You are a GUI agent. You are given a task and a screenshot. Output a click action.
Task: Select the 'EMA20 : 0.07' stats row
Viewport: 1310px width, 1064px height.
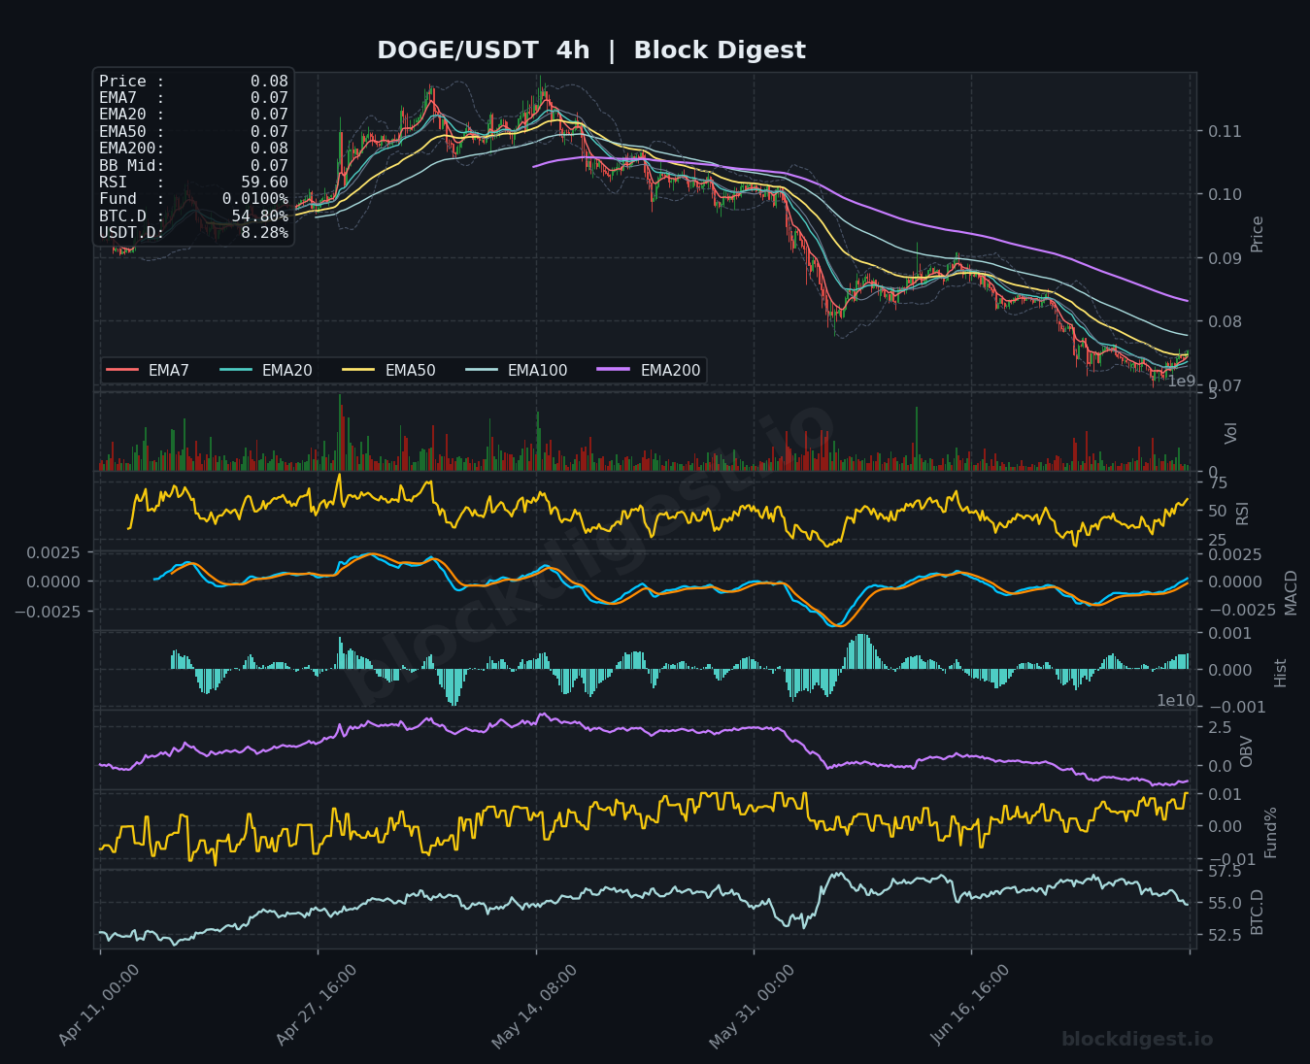193,115
